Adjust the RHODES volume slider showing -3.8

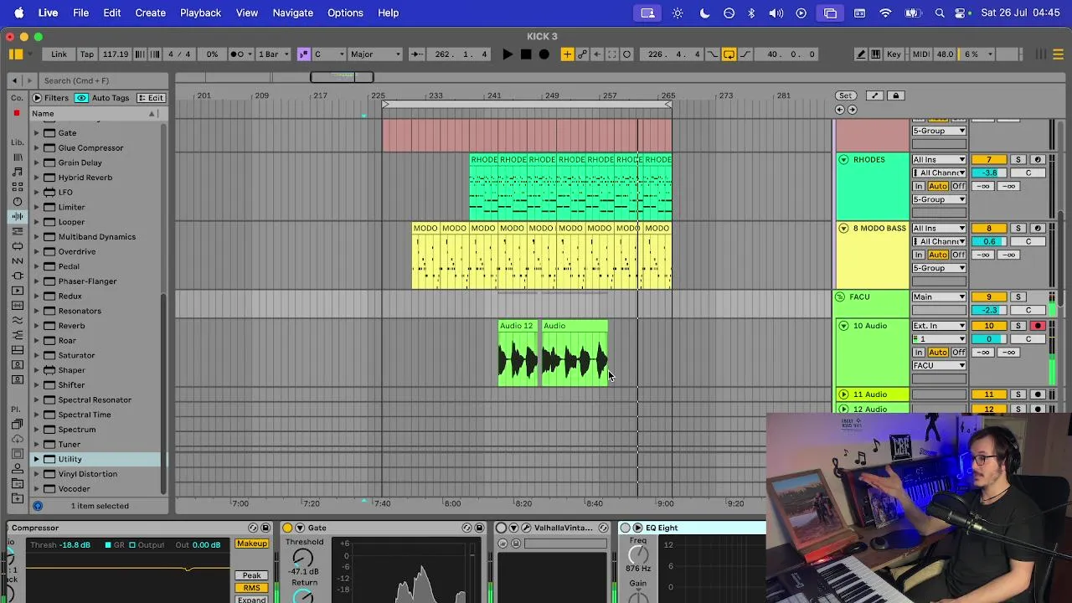click(989, 173)
